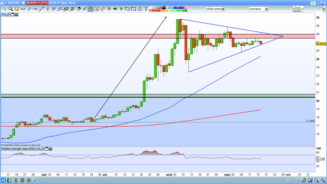Select the long diagonal trend line tool

pos(41,9)
